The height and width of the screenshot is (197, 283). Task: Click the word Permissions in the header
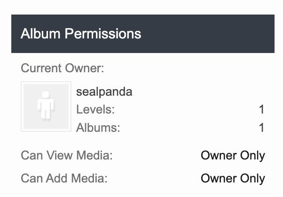(103, 34)
